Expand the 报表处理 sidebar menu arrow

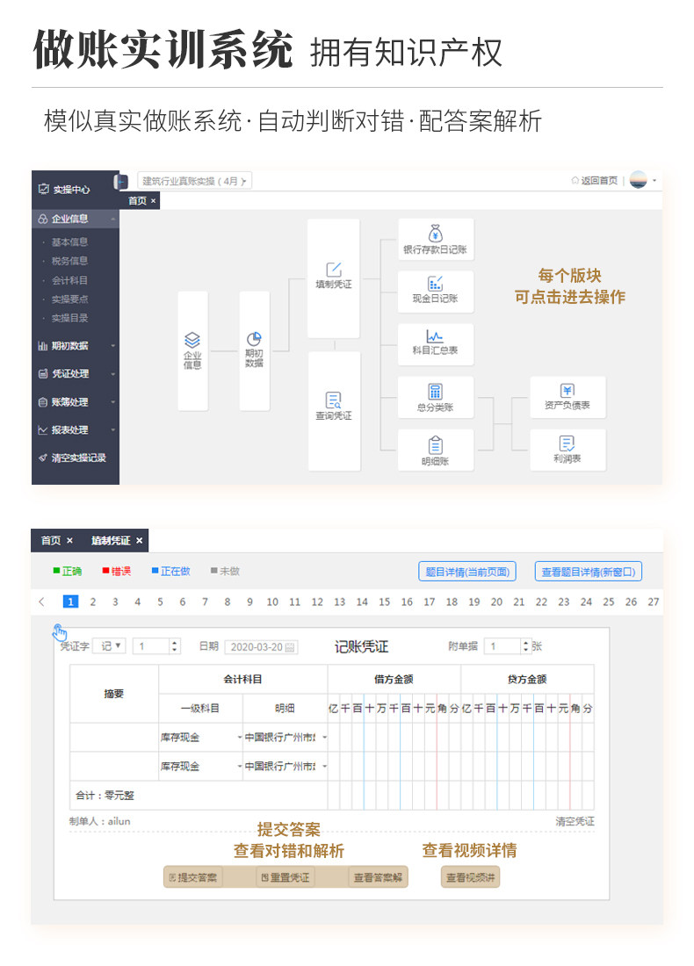tap(113, 430)
